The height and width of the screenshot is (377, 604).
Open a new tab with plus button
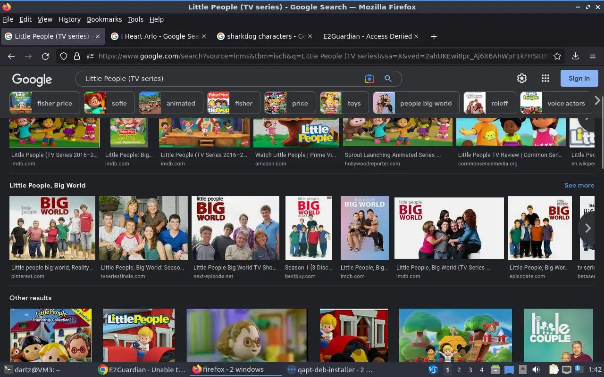pos(434,36)
